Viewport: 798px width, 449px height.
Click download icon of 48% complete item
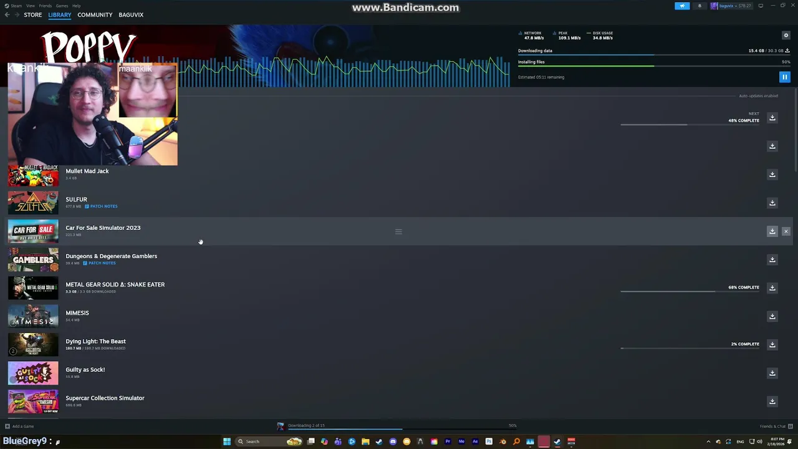point(772,118)
